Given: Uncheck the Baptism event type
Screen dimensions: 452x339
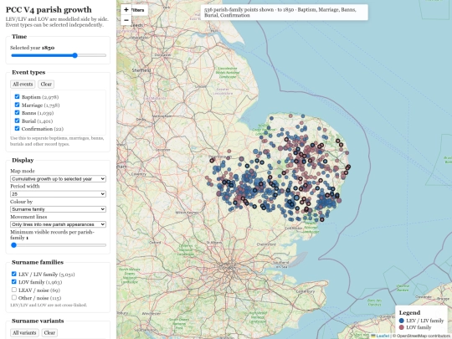Looking at the screenshot, I should [17, 96].
